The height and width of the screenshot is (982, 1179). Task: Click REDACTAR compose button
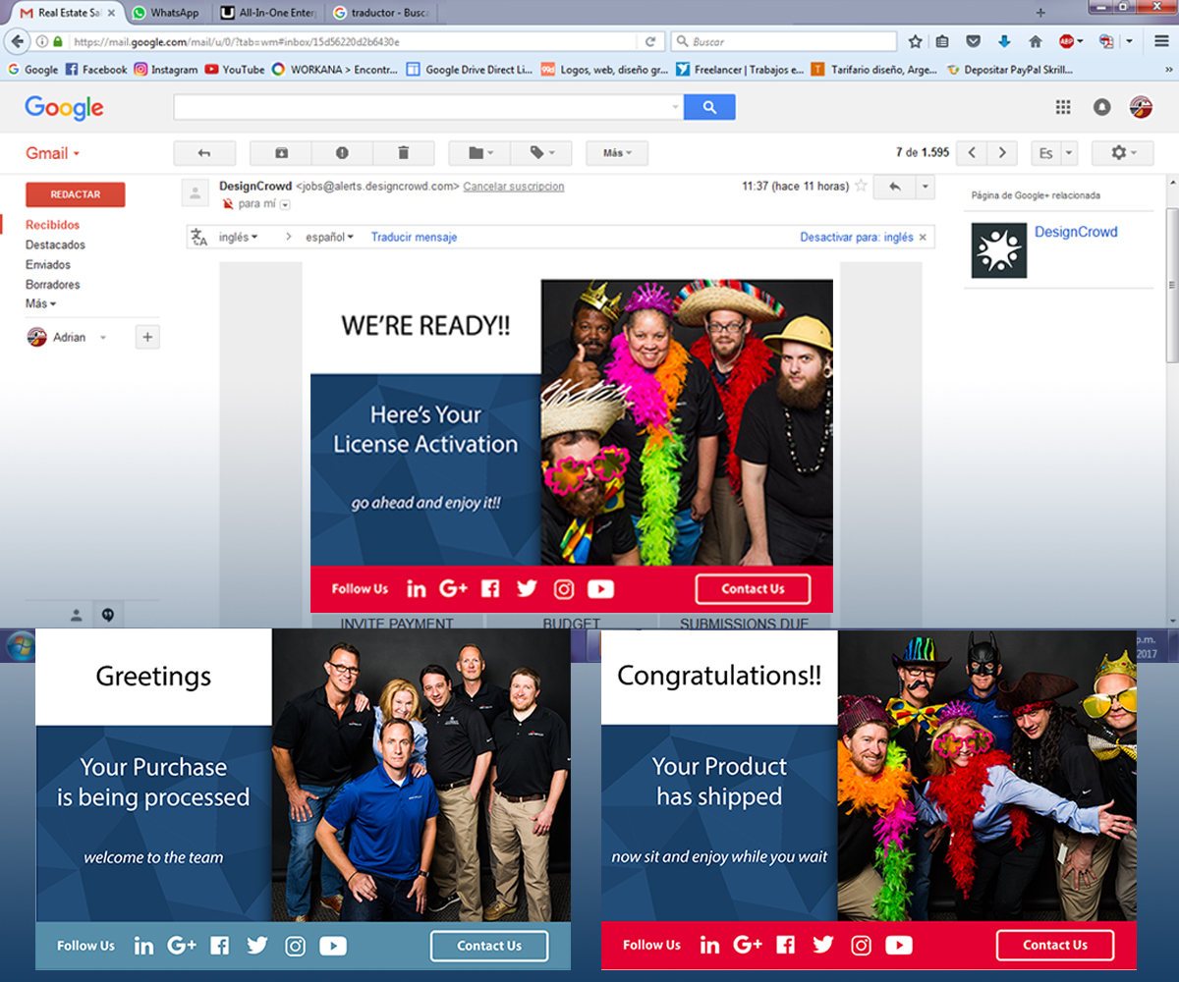pos(76,194)
